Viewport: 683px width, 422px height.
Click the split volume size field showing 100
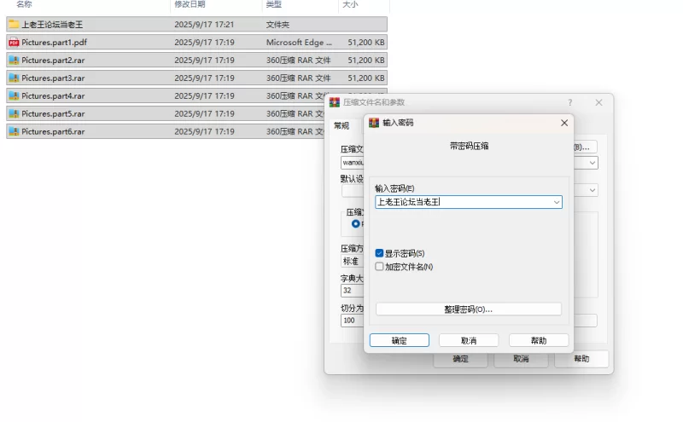[x=353, y=321]
